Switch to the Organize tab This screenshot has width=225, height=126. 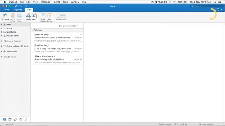tap(18, 10)
